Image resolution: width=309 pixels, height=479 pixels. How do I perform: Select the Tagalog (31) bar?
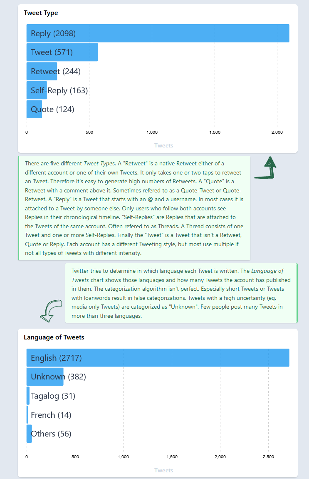pos(28,396)
